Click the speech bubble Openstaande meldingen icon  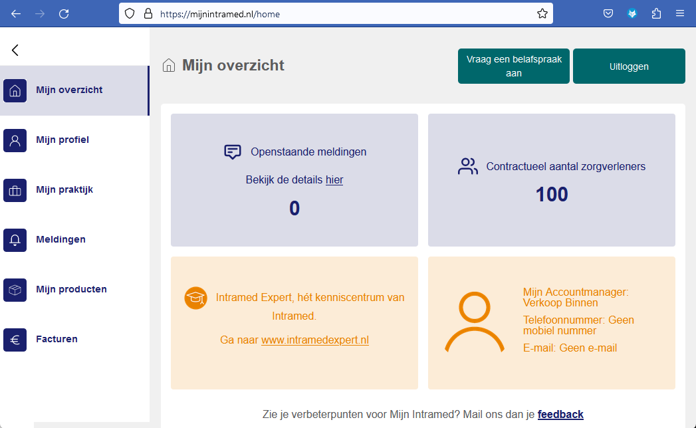point(232,152)
